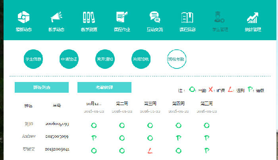Click student ID 20152005041

[57, 149]
